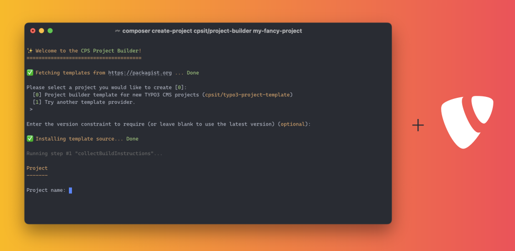Screen dimensions: 515x251
Task: Select option [0] TYPO3 CMS project template
Action: (x=162, y=95)
